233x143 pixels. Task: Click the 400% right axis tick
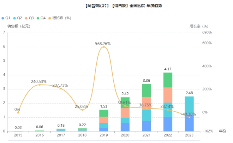(207, 66)
